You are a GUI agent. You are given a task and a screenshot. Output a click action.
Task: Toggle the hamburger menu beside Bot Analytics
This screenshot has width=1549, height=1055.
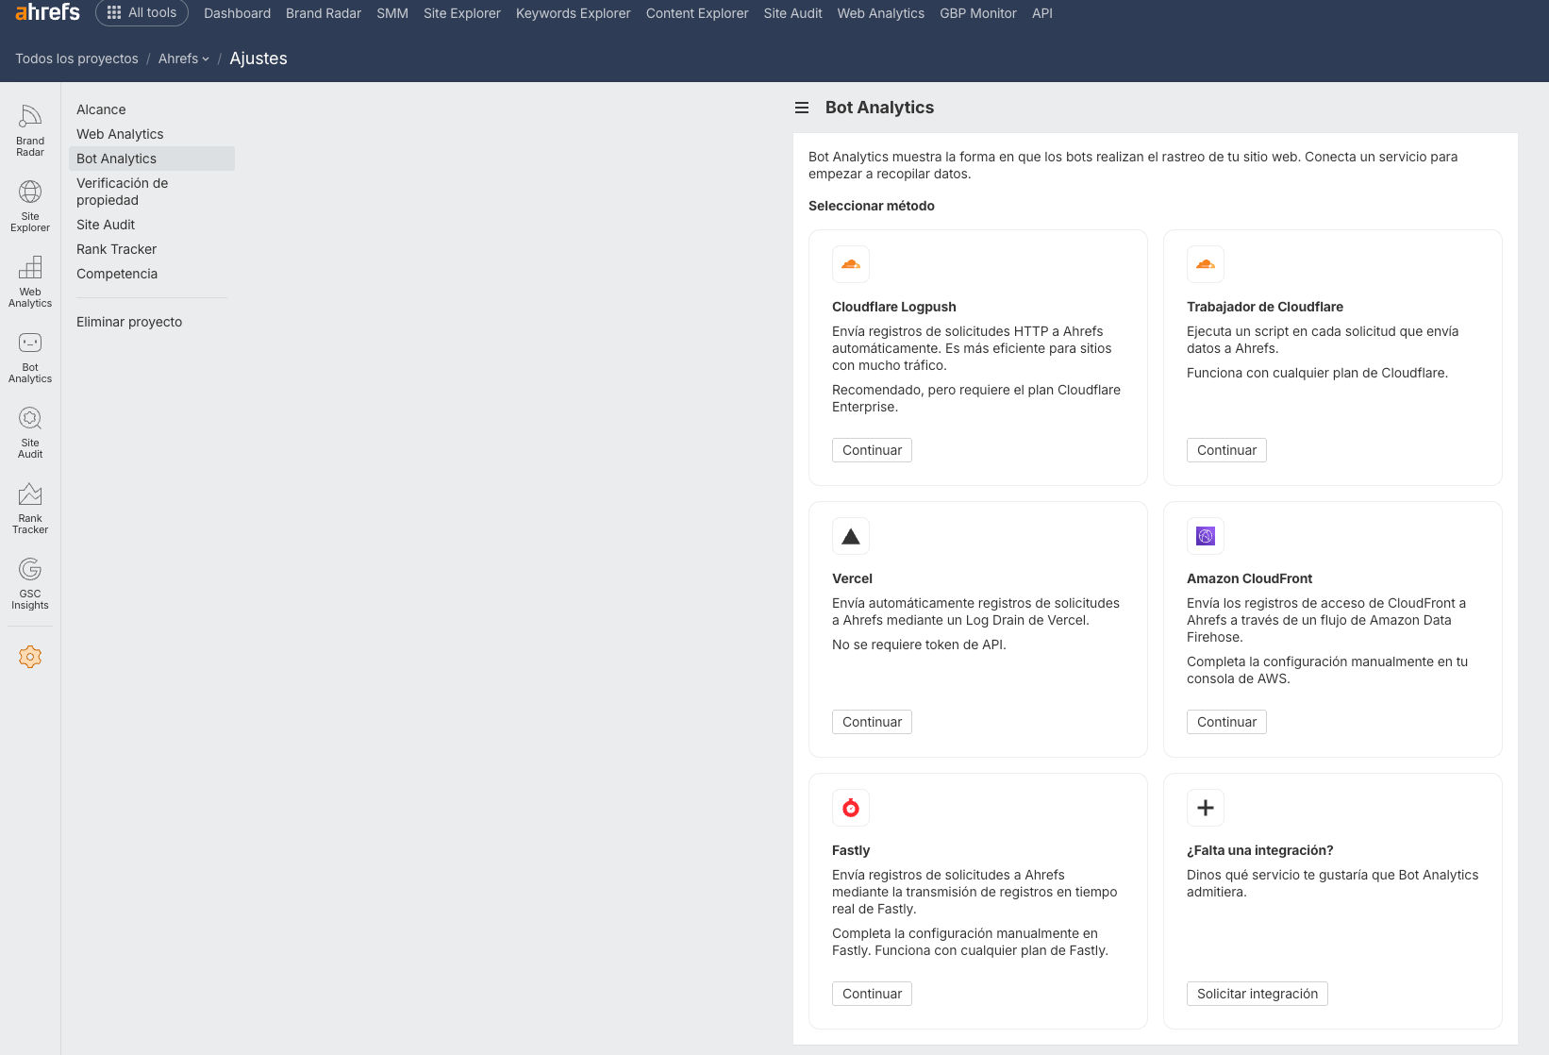pos(802,108)
